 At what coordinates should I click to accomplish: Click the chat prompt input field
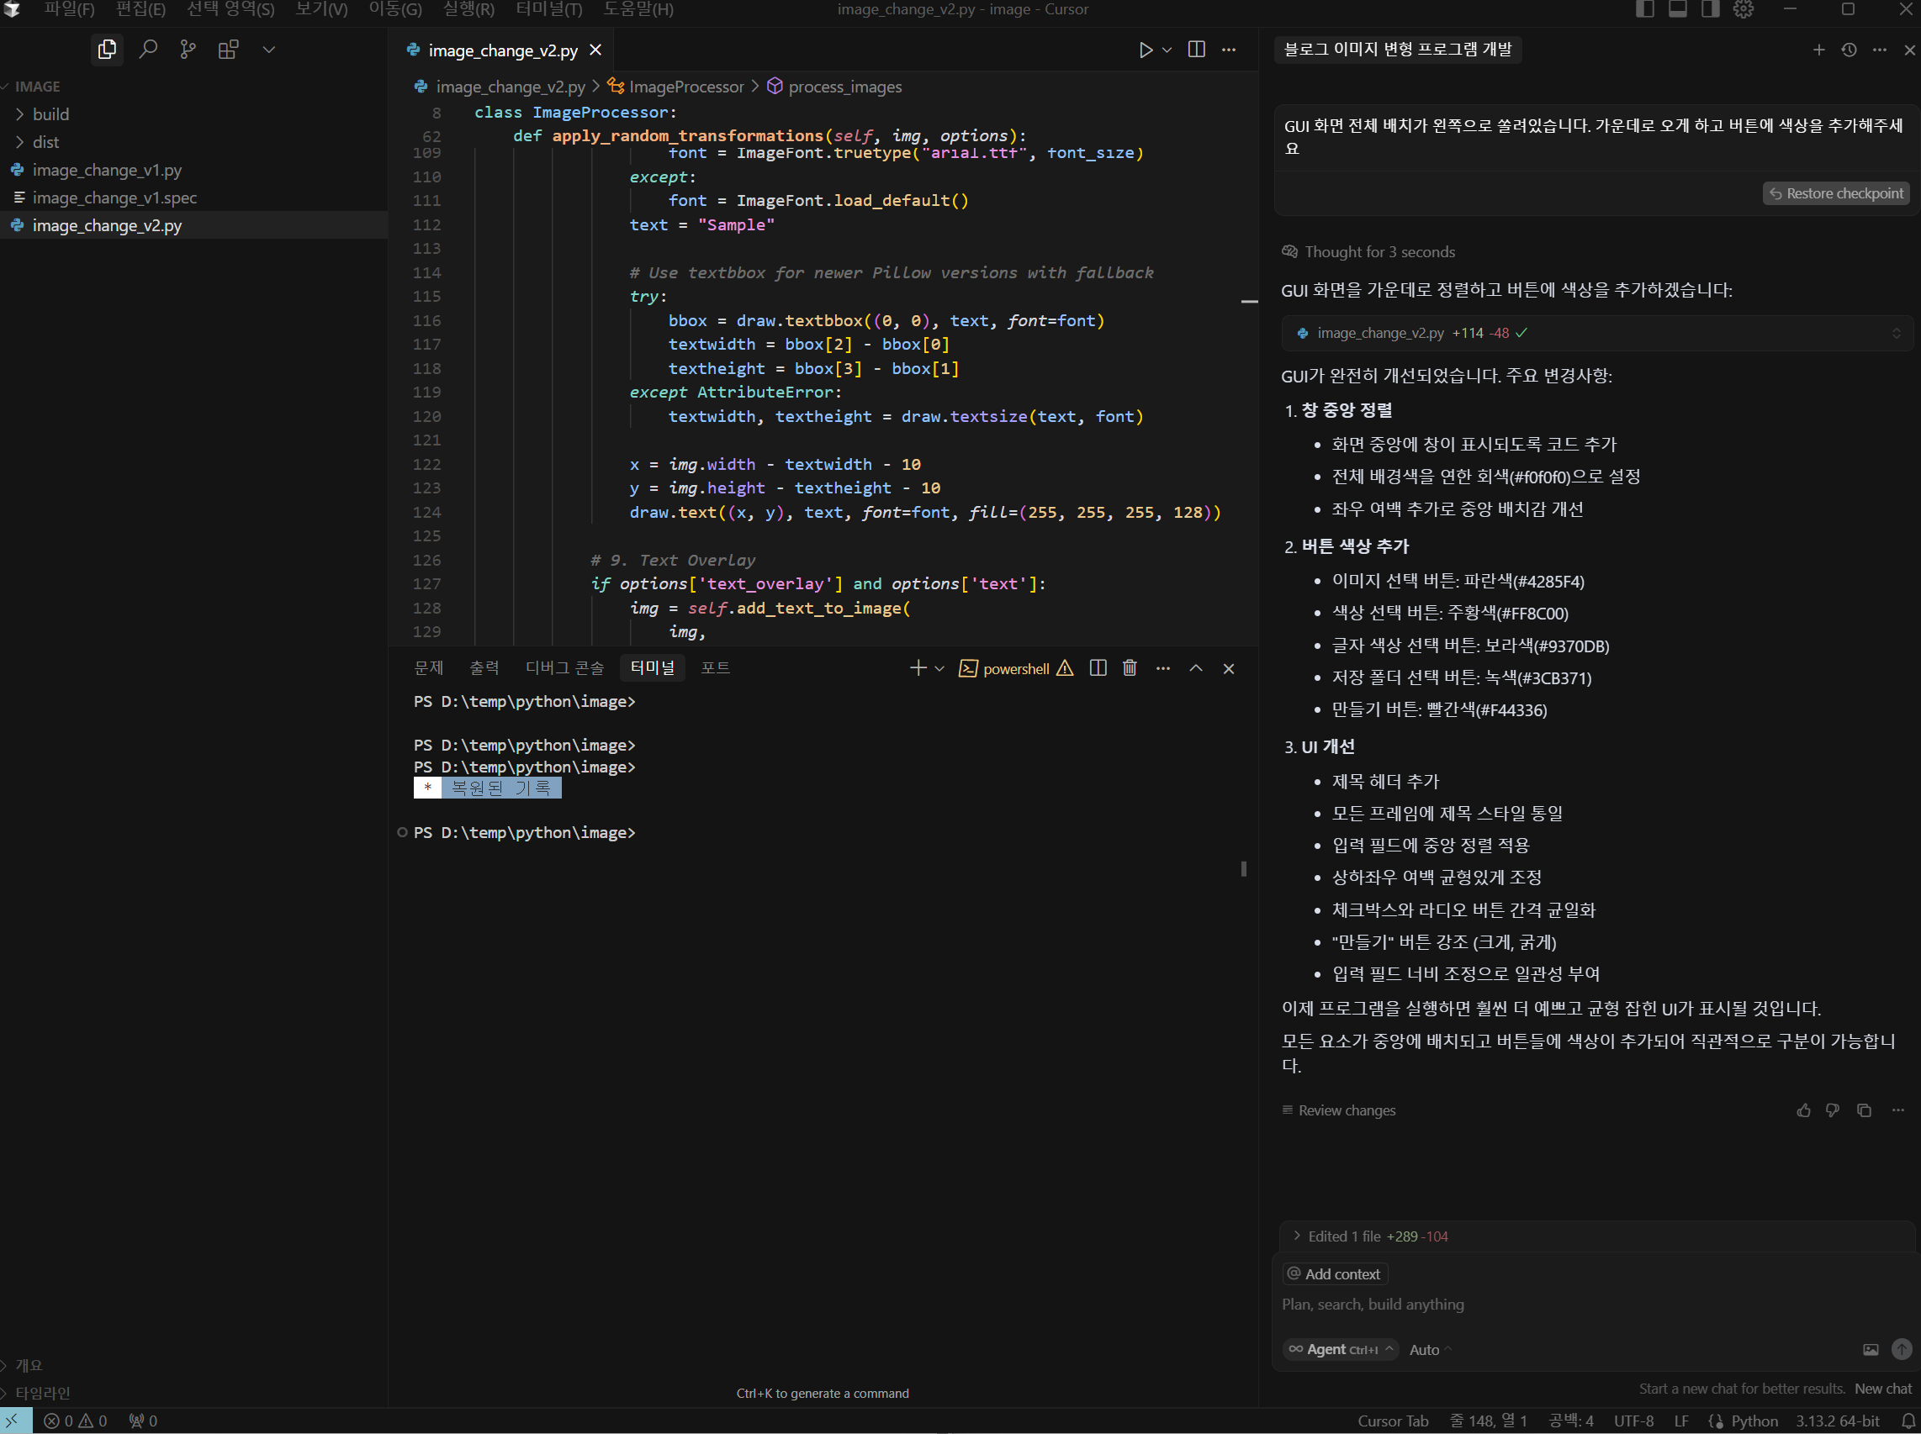pos(1564,1304)
